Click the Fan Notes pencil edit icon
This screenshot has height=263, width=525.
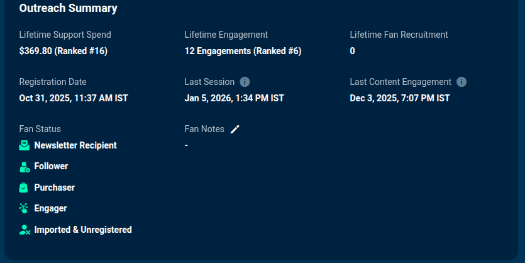coord(235,130)
